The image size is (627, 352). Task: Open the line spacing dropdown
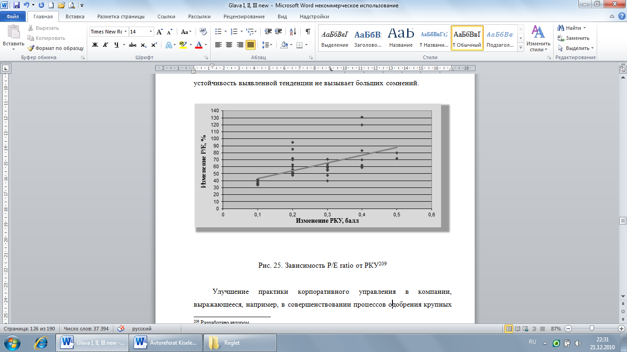click(267, 45)
